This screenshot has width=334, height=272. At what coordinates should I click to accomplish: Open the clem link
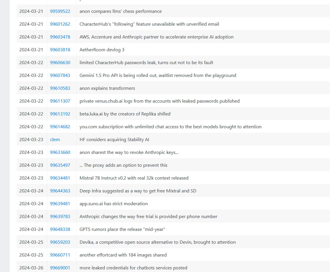[55, 140]
